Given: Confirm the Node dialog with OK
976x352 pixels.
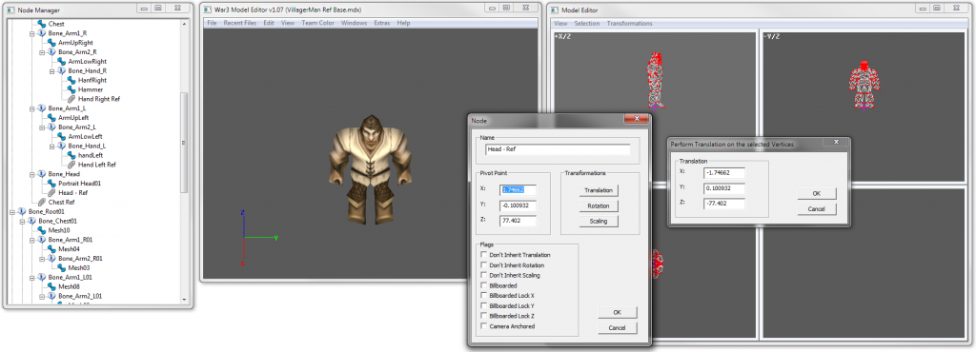Looking at the screenshot, I should 617,312.
